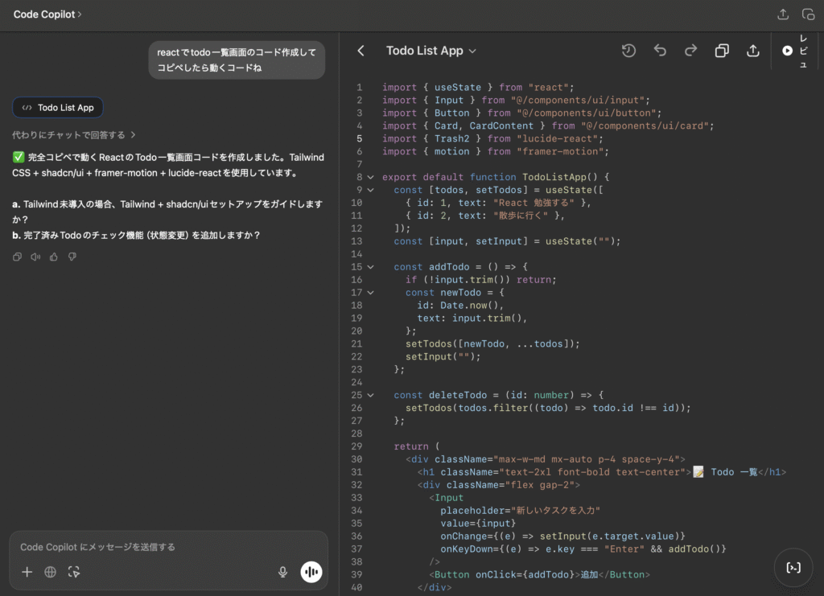Undo the last canvas edit
The image size is (824, 596).
[660, 51]
